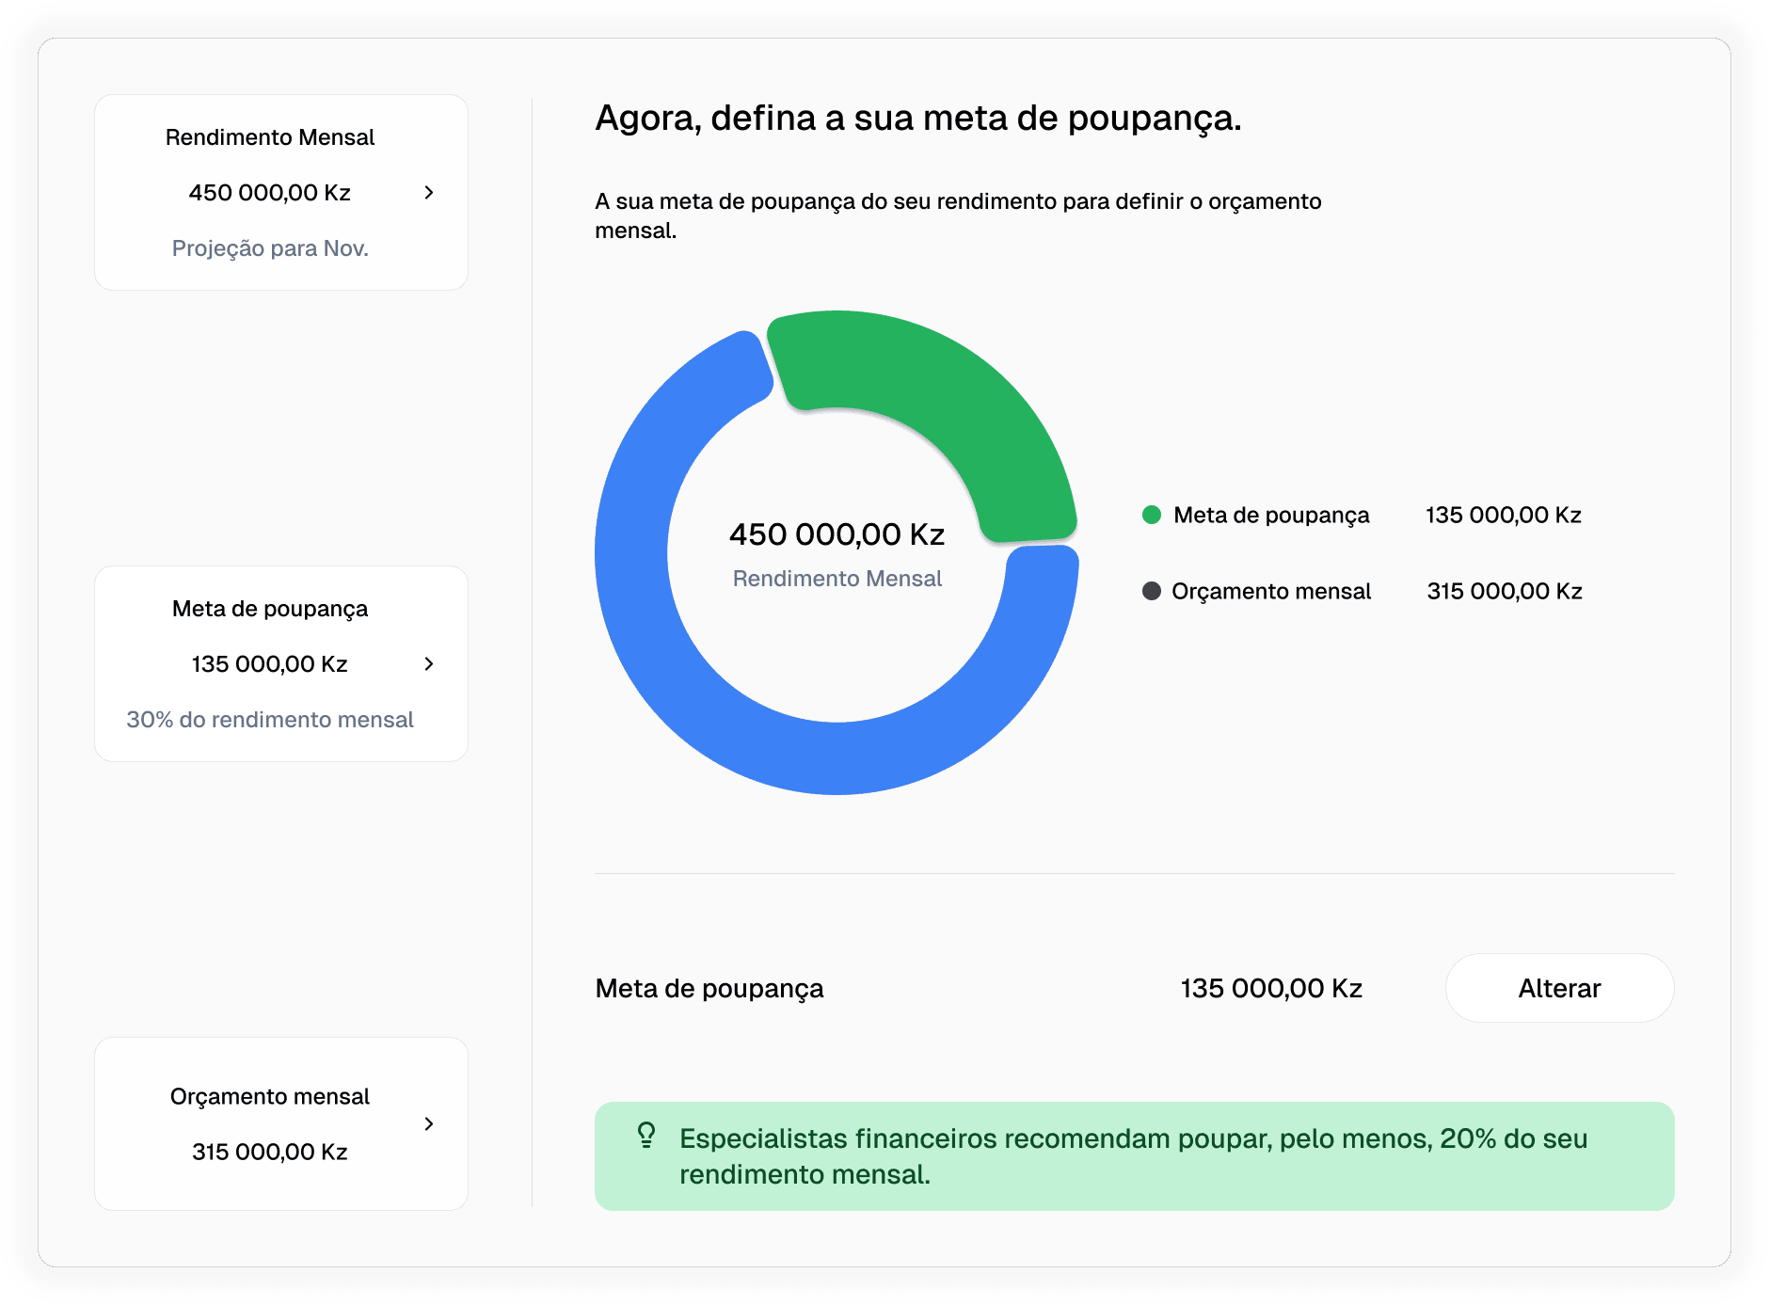Click the Projeção para Nov. link
The height and width of the screenshot is (1305, 1769).
tap(271, 247)
